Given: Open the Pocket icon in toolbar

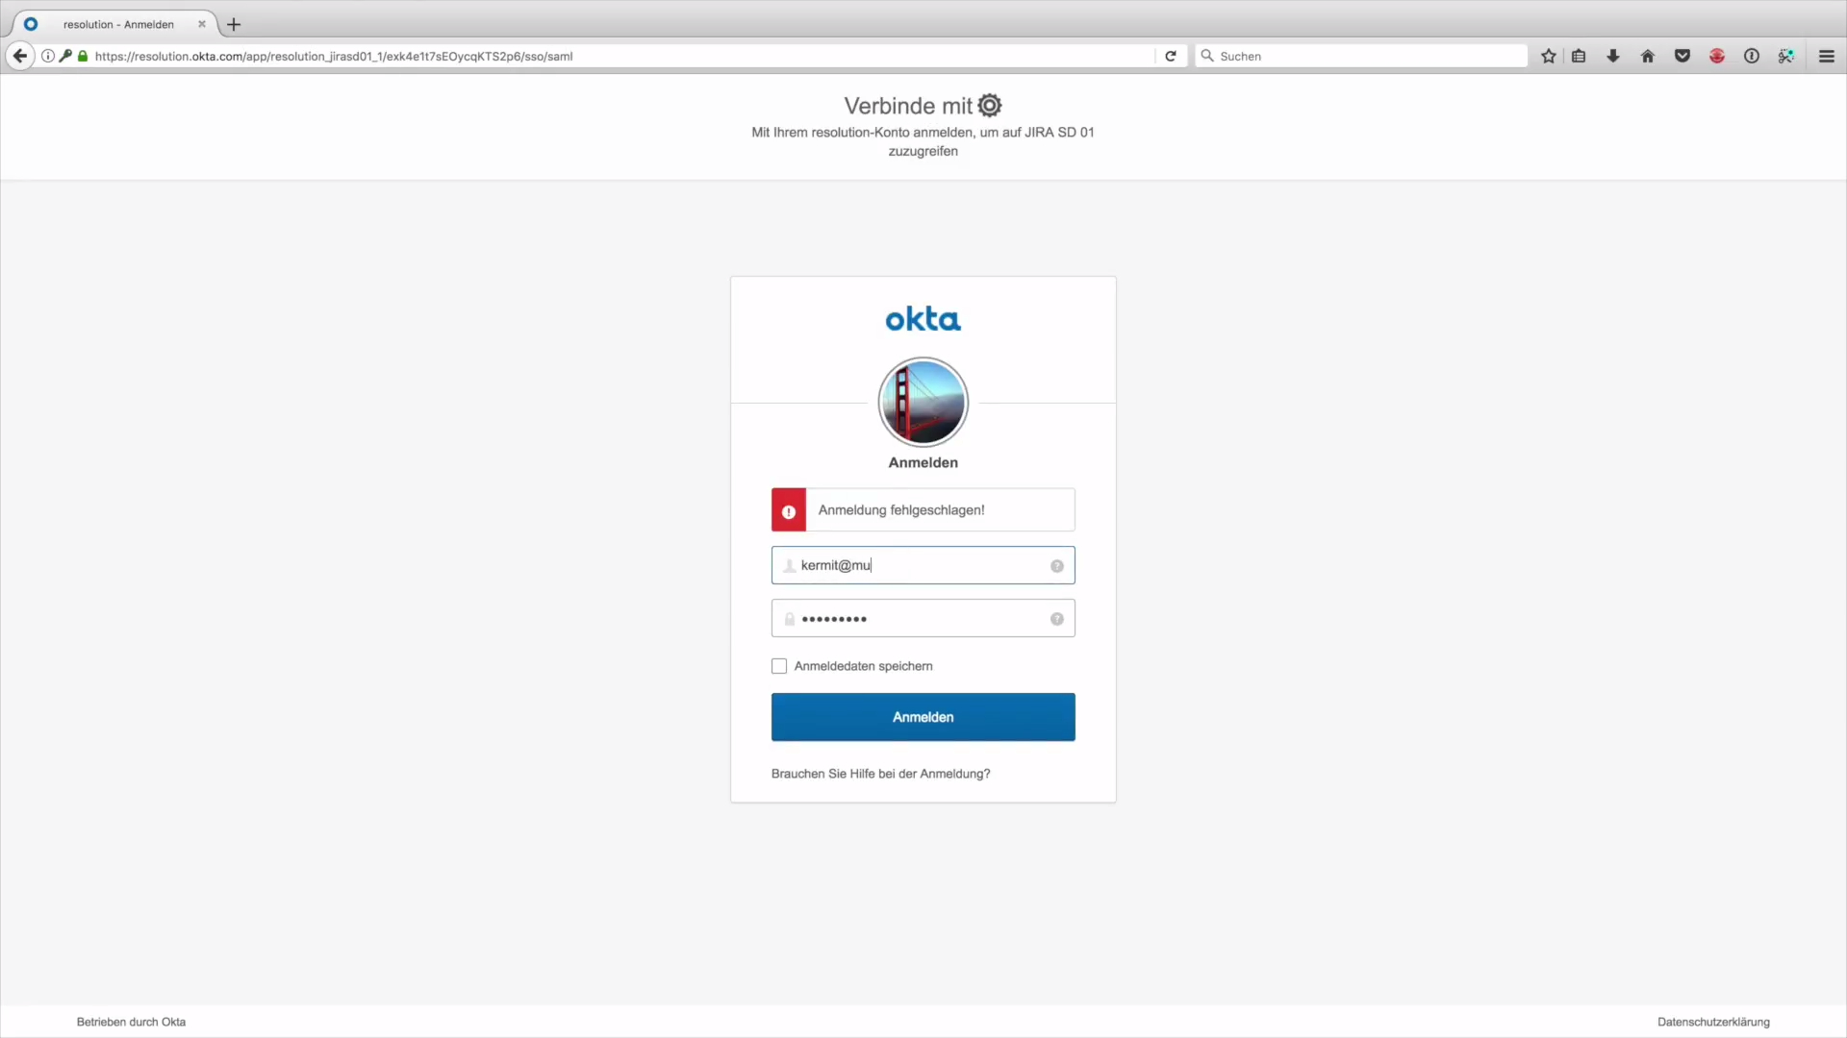Looking at the screenshot, I should tap(1683, 56).
